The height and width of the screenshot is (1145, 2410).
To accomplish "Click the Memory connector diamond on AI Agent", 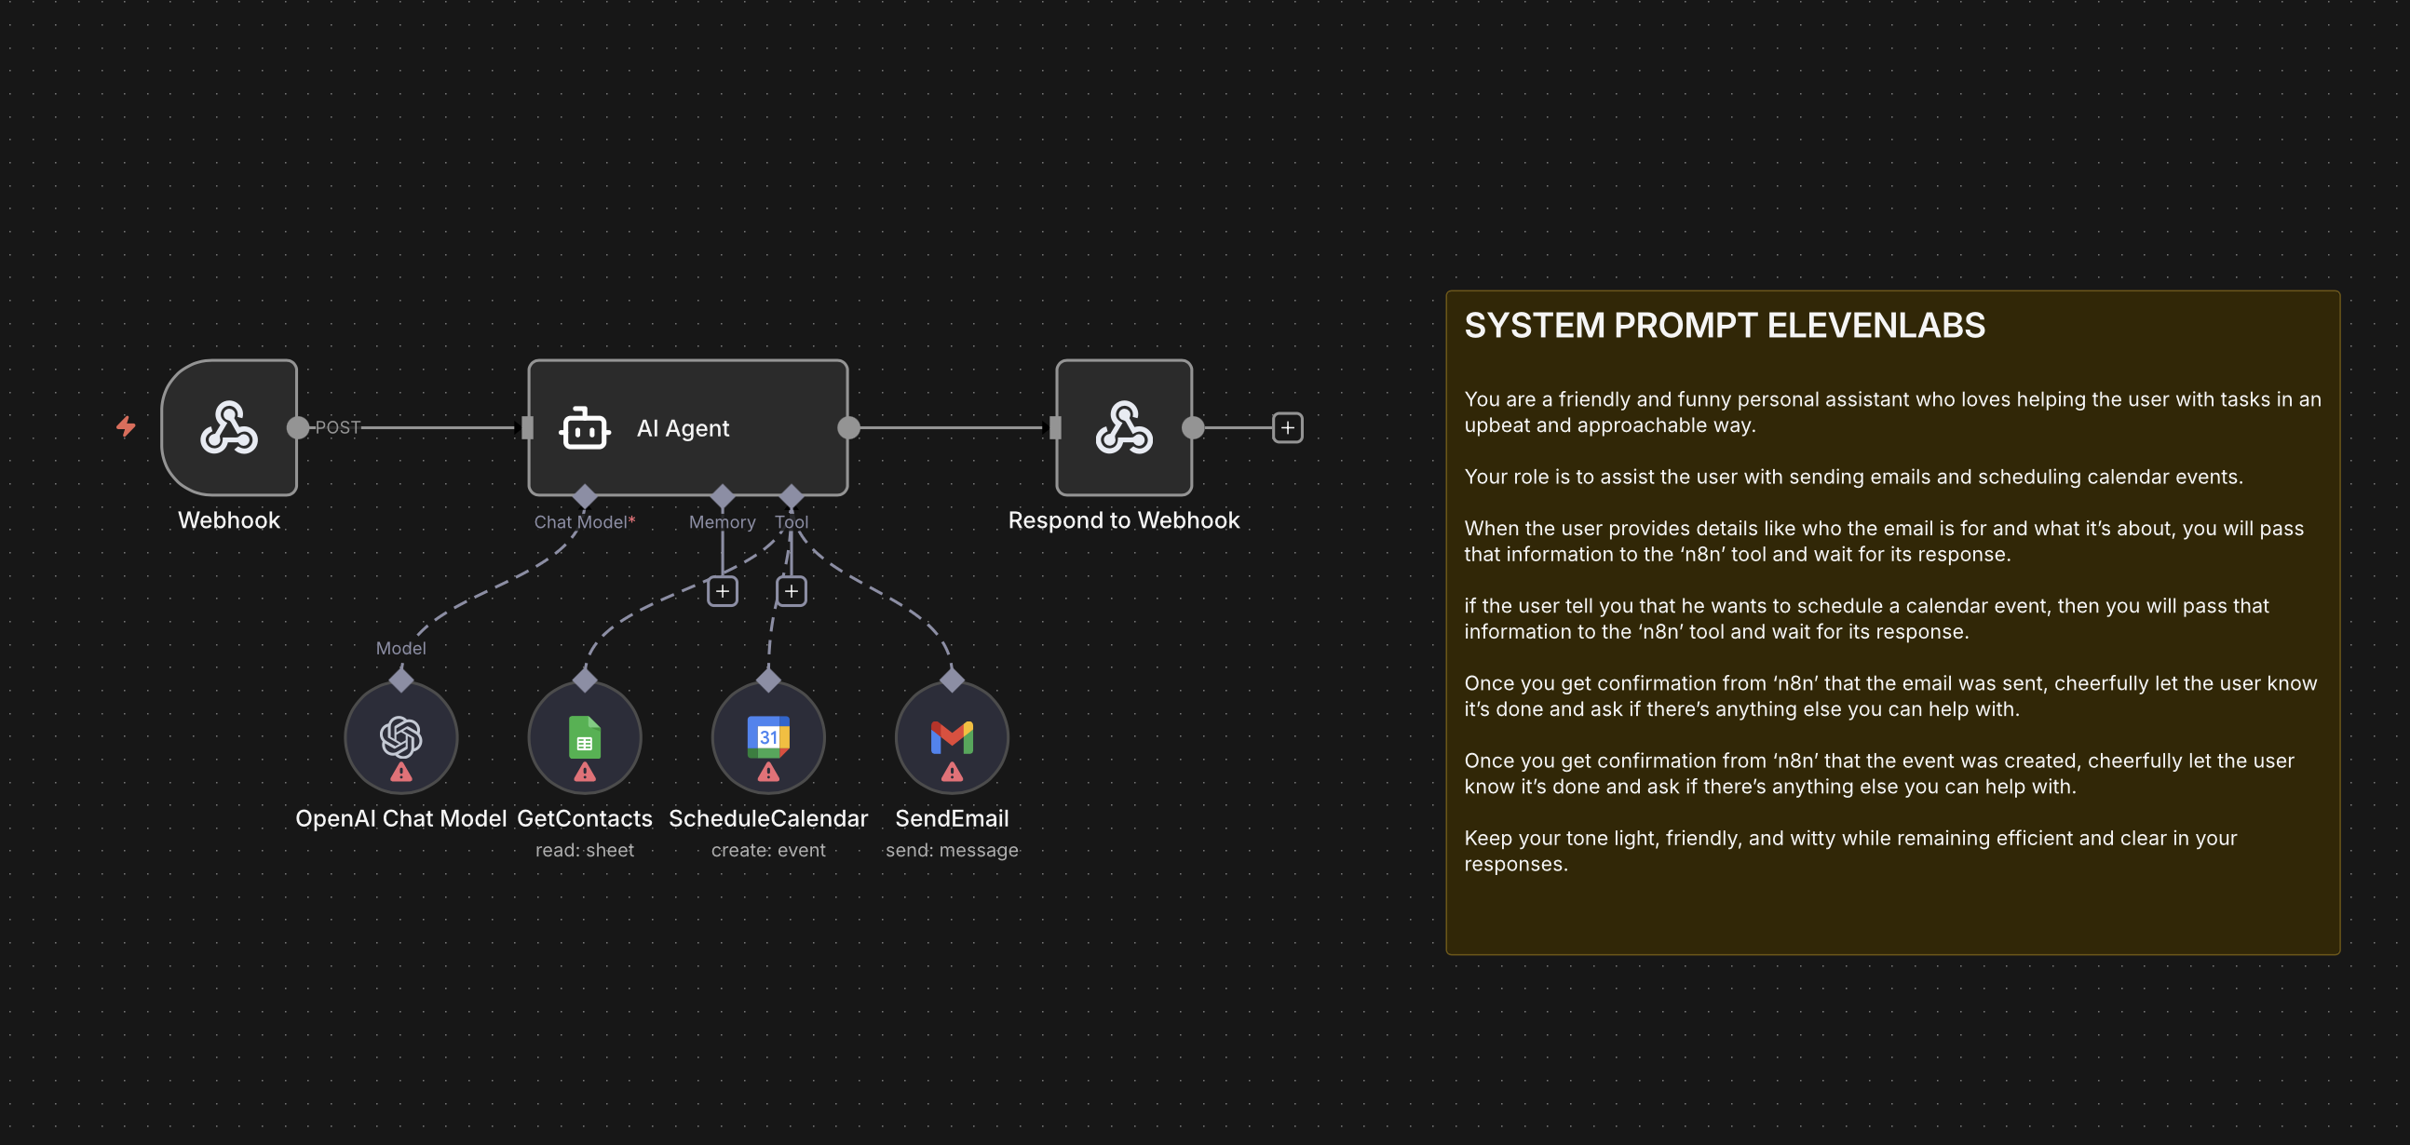I will click(x=723, y=496).
